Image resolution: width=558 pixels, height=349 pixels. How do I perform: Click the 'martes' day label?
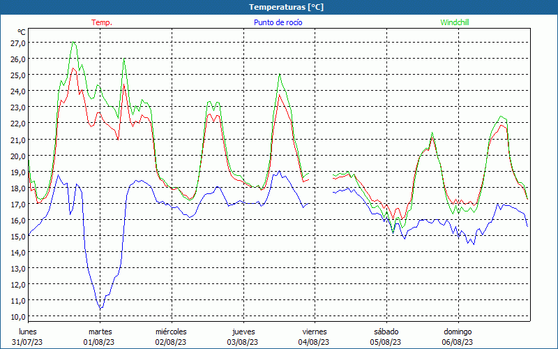pos(100,332)
